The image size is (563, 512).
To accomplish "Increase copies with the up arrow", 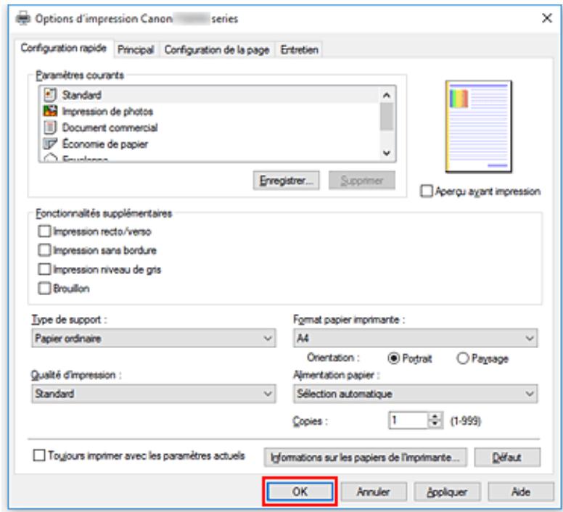I will coord(435,416).
